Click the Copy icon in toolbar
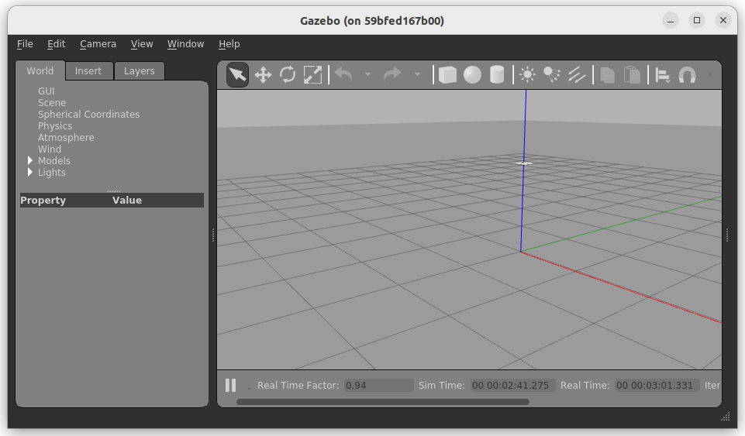Viewport: 745px width, 436px height. pos(607,75)
